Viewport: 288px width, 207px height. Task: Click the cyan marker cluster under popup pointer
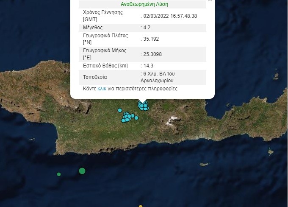click(x=143, y=106)
